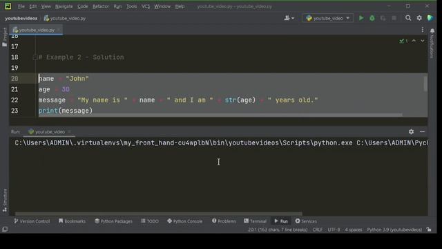Open Python Console tool window
Image resolution: width=442 pixels, height=249 pixels.
(x=185, y=221)
